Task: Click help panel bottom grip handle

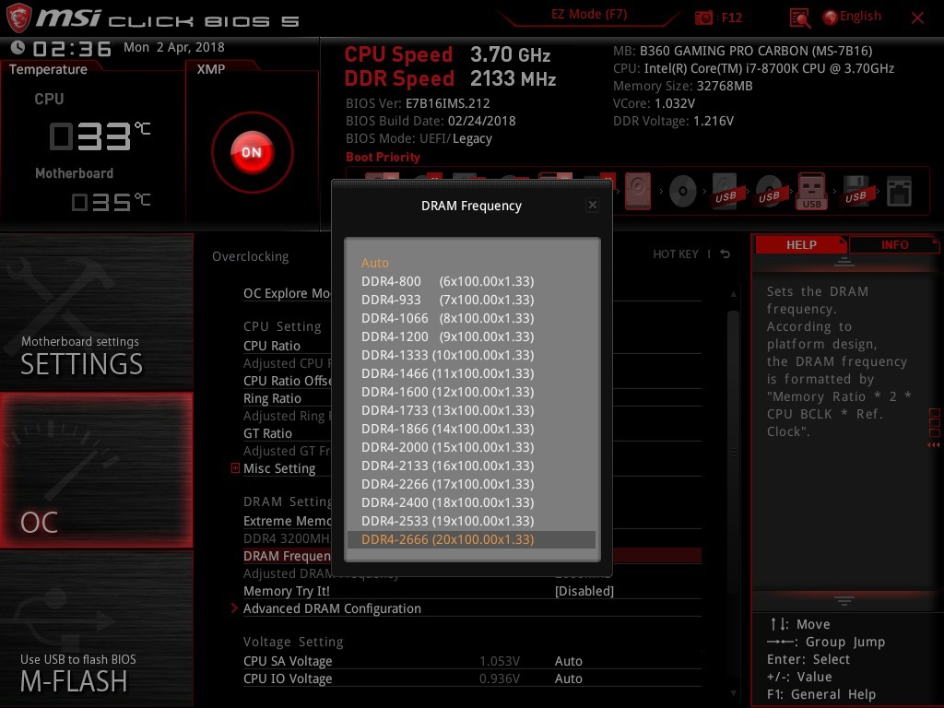Action: pyautogui.click(x=844, y=600)
